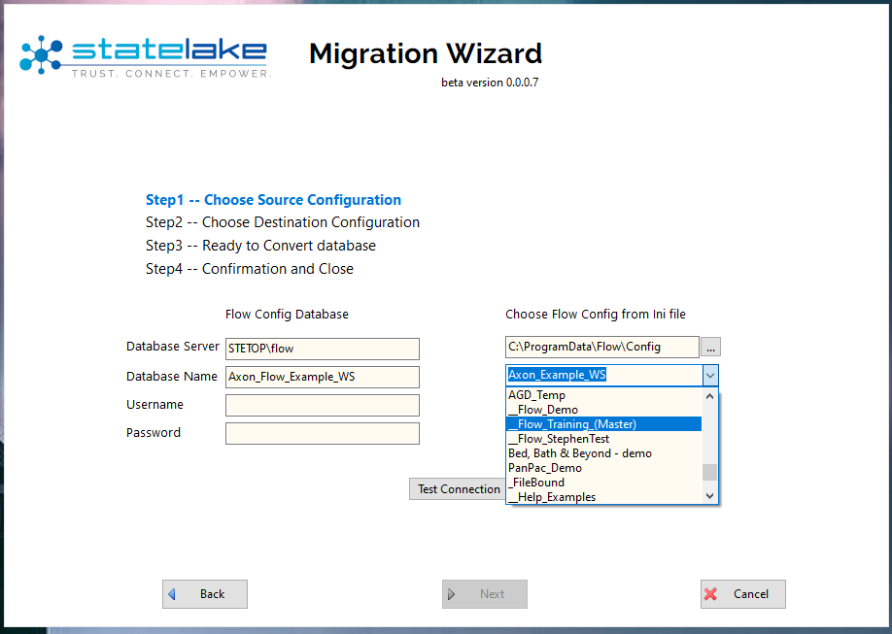Collapse the Flow Config dropdown with its arrow

click(710, 376)
